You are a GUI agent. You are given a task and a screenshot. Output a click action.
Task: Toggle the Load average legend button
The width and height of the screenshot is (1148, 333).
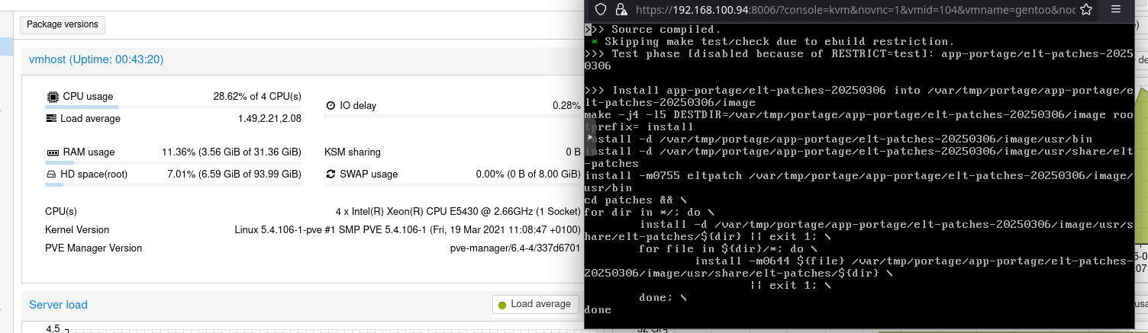pyautogui.click(x=534, y=304)
